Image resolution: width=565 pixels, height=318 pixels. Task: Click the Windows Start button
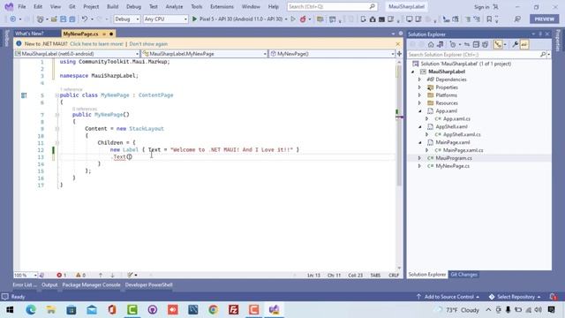[10, 310]
